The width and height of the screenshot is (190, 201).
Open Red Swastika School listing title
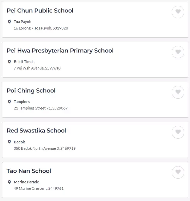[36, 130]
